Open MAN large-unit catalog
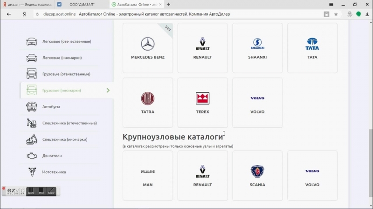Image resolution: width=373 pixels, height=209 pixels. [148, 176]
